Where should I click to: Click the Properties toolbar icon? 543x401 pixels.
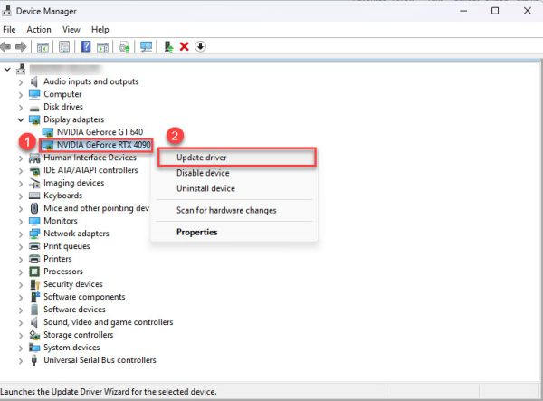64,47
